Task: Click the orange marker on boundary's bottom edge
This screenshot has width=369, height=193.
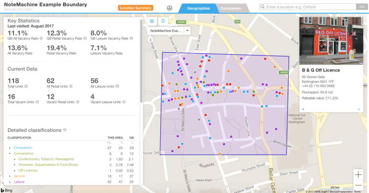Action: tap(220, 154)
